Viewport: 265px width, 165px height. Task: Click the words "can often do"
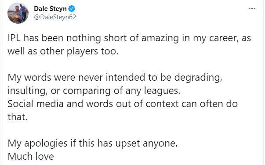(x=210, y=104)
